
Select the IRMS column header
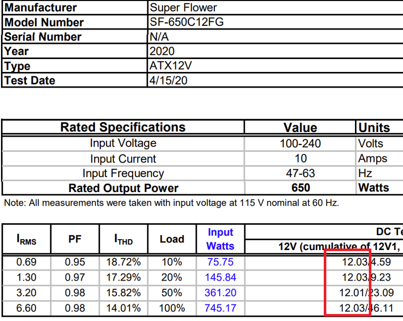(x=26, y=239)
